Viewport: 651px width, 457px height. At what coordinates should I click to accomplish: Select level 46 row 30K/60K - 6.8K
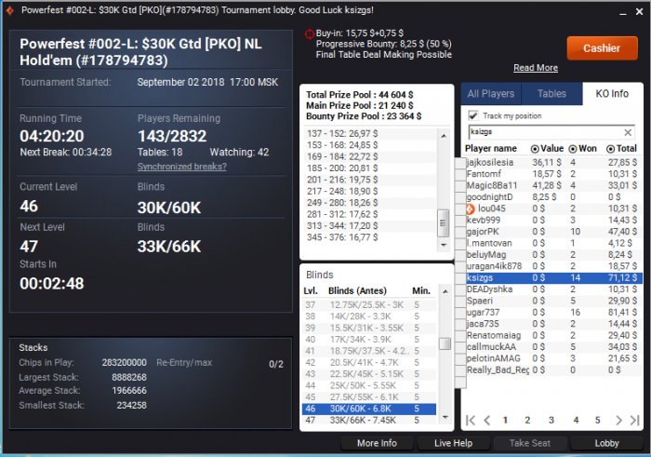tap(369, 409)
